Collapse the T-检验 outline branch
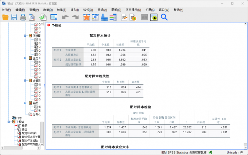The image size is (248, 155). 9,122
